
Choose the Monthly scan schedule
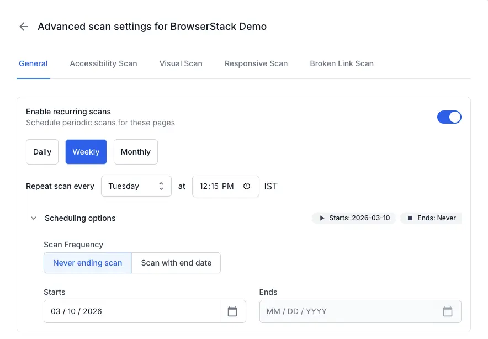tap(135, 151)
